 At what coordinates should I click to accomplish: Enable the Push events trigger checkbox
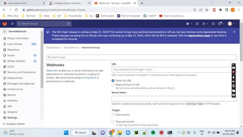[113, 115]
